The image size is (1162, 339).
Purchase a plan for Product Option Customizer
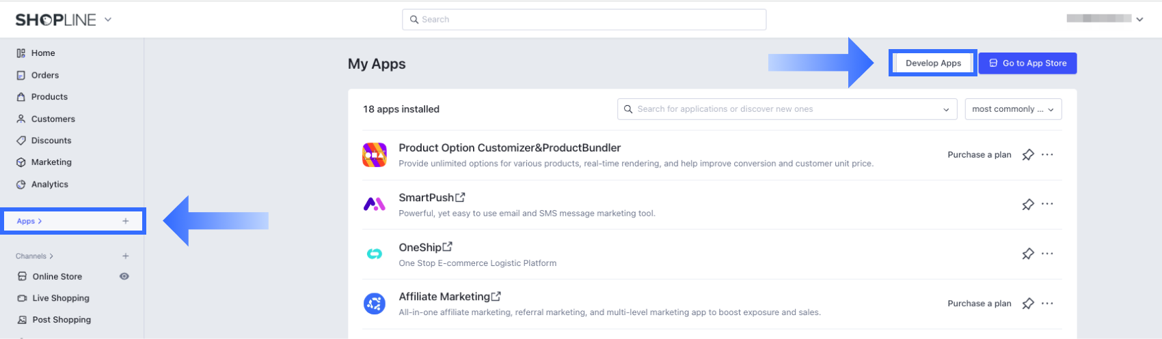pyautogui.click(x=979, y=155)
